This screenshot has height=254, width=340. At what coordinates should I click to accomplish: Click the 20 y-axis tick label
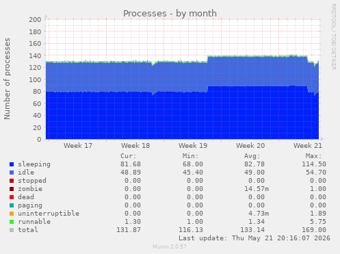[x=37, y=127]
